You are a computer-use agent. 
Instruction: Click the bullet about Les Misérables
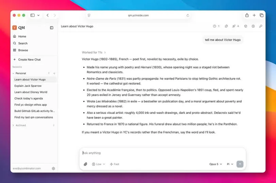(164, 104)
